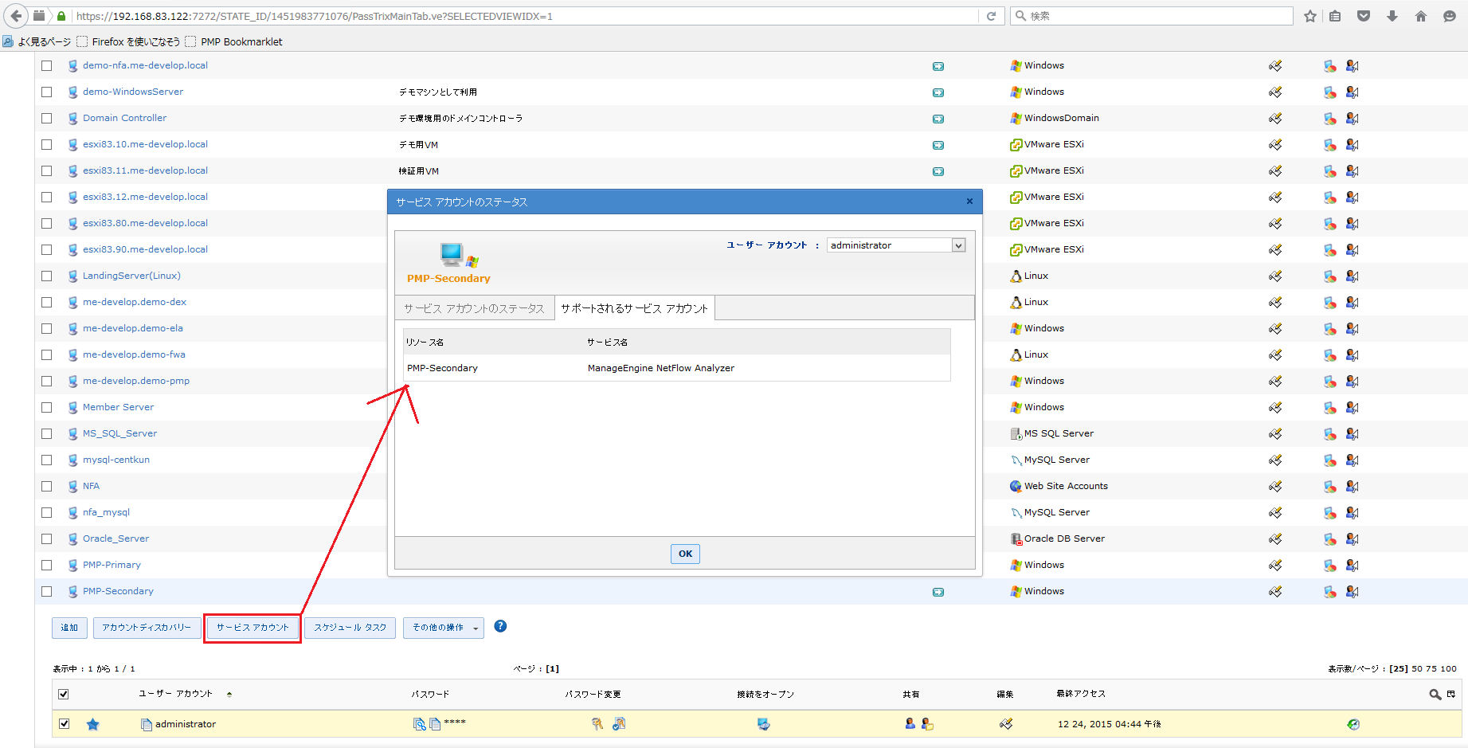1468x748 pixels.
Task: Click the report icon in the esxi83.10.me-develop.local row
Action: [1329, 145]
